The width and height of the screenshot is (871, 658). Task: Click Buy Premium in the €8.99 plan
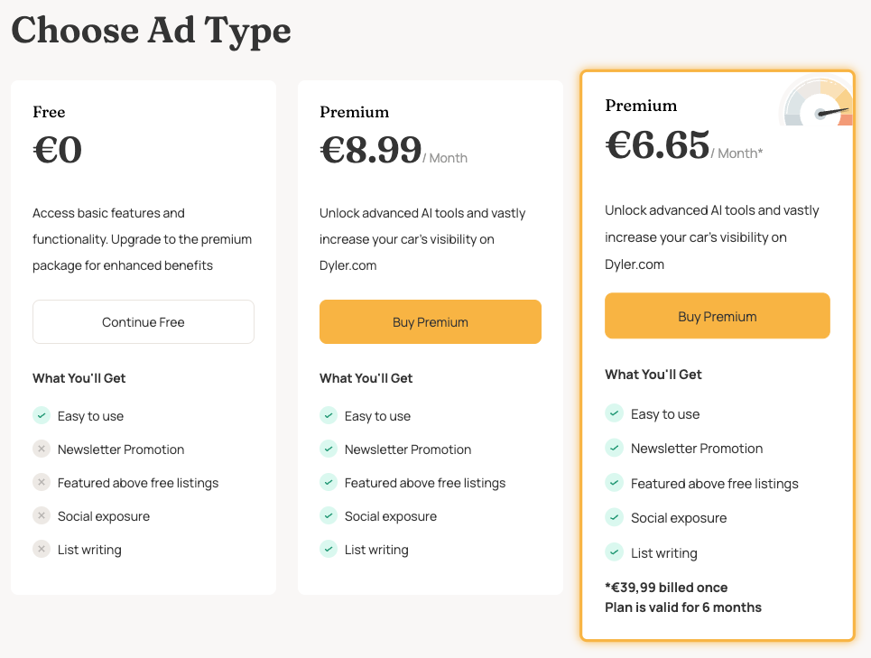[x=431, y=322]
